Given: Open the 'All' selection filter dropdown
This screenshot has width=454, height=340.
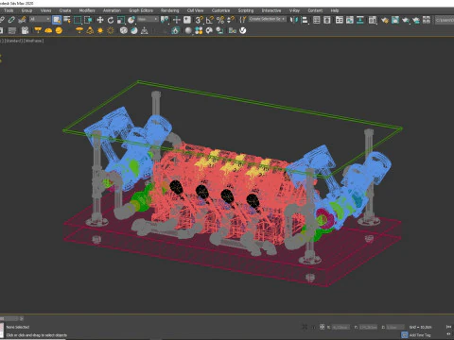Looking at the screenshot, I should (40, 20).
